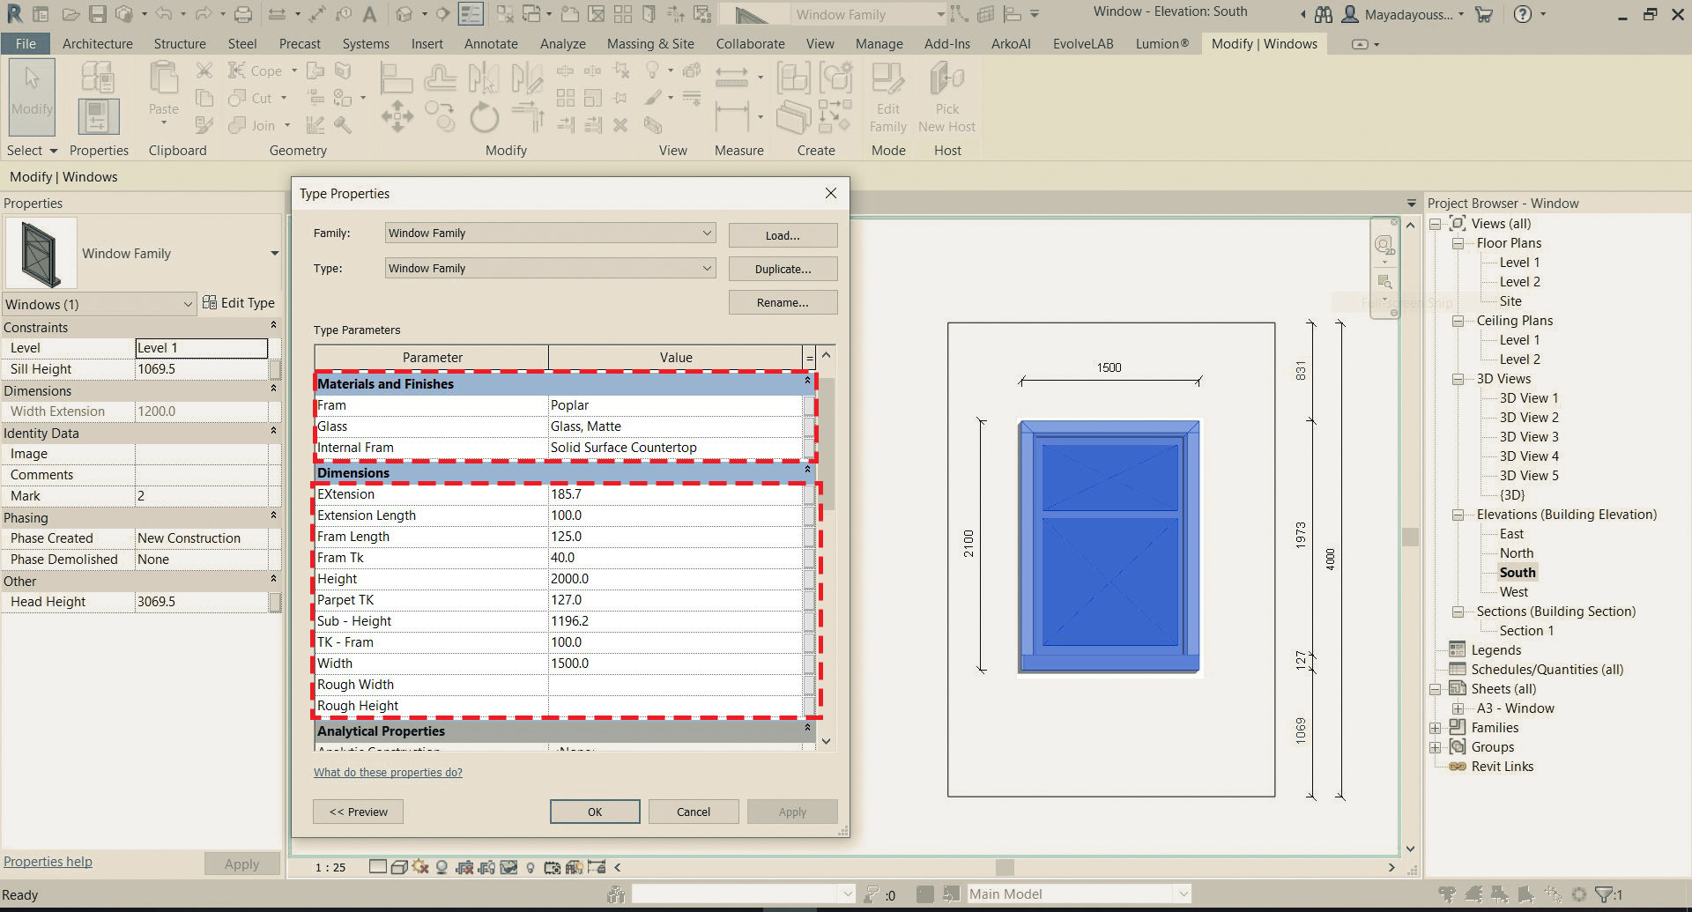Toggle Show Crop Region in view control bar

click(486, 867)
